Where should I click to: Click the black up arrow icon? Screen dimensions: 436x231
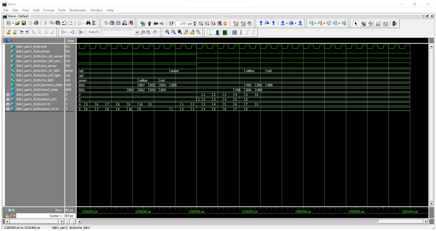pos(150,23)
